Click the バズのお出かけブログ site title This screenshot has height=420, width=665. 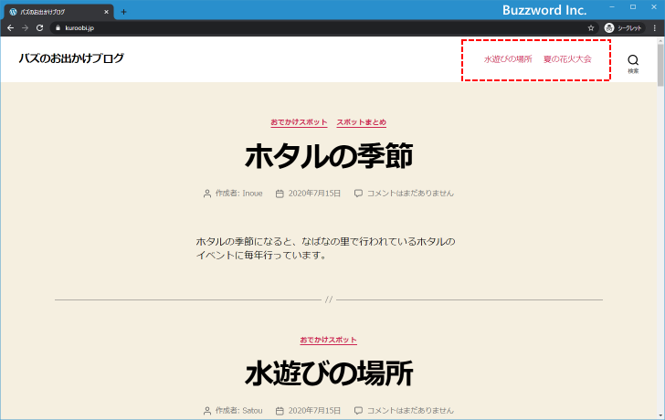(x=71, y=58)
